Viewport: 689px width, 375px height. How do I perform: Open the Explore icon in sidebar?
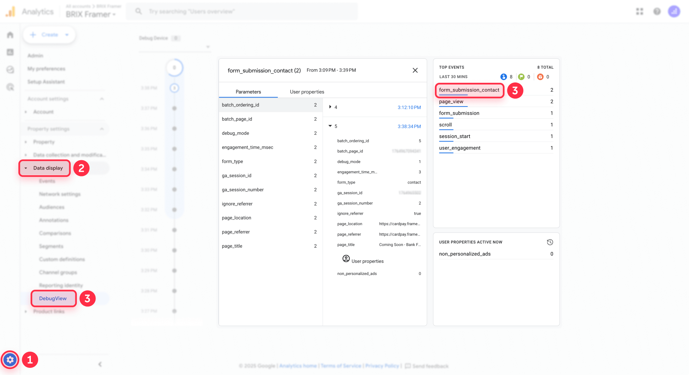[x=10, y=70]
